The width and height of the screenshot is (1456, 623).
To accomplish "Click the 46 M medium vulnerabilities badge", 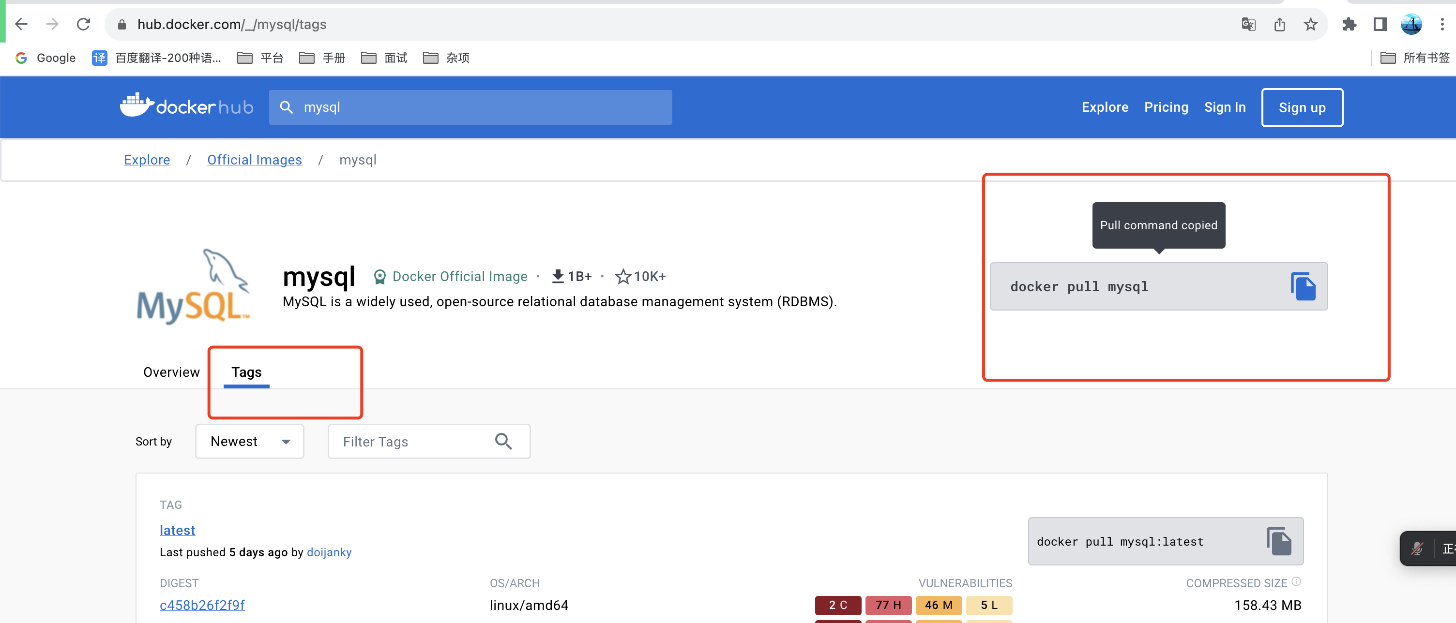I will click(x=938, y=605).
